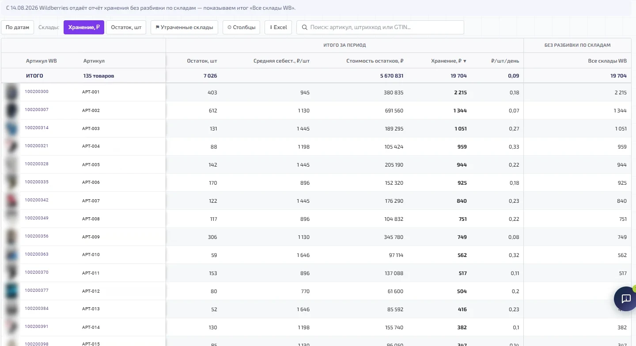Open product image for АРТ-007

pyautogui.click(x=11, y=201)
